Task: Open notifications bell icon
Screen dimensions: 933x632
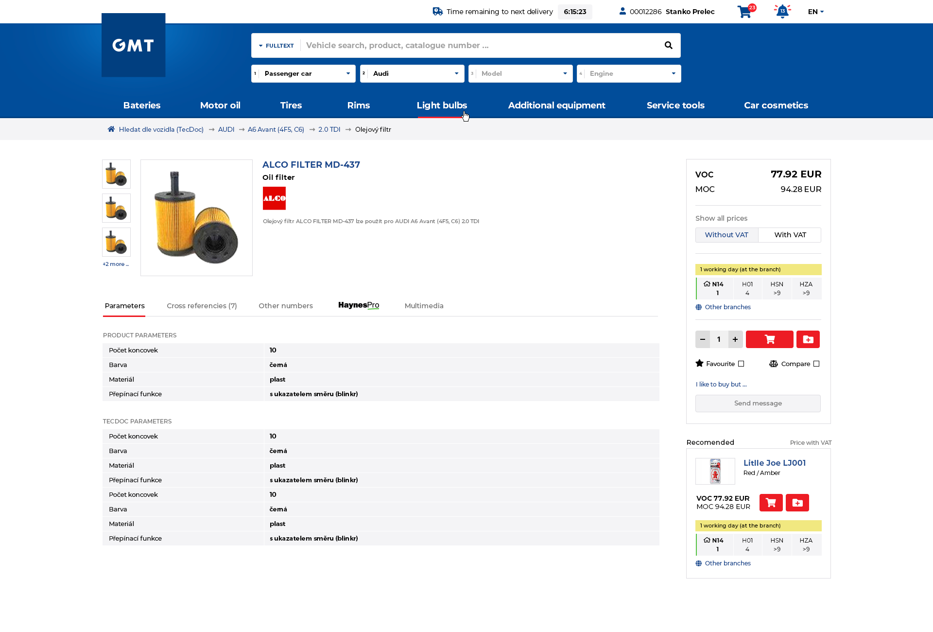Action: (x=782, y=11)
